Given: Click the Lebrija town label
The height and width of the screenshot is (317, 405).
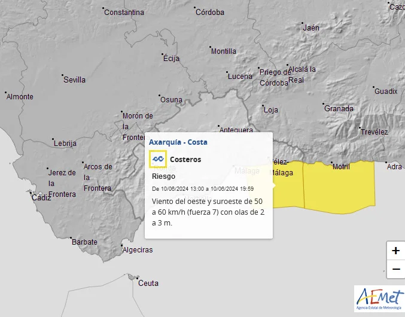Looking at the screenshot, I should click(65, 144).
